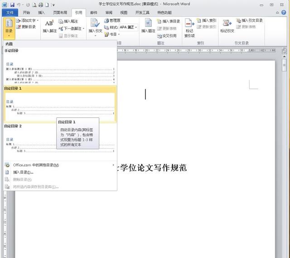The height and width of the screenshot is (258, 290).
Task: Click 更新目录 in the ribbon
Action: pos(26,27)
